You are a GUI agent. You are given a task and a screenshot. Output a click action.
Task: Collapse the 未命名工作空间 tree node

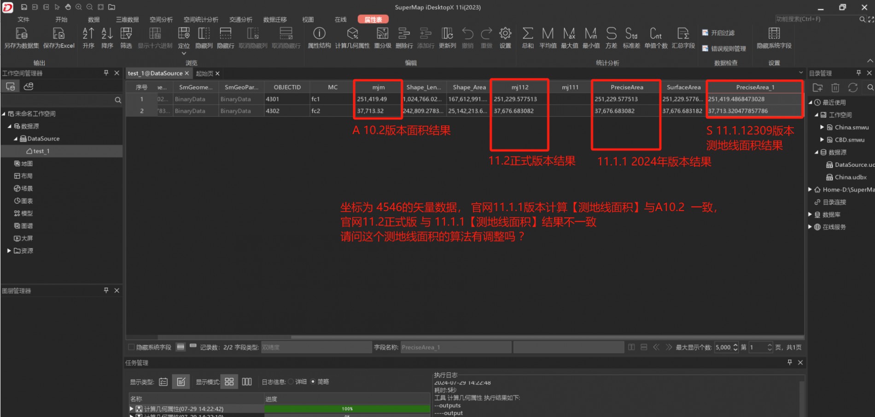pos(4,113)
